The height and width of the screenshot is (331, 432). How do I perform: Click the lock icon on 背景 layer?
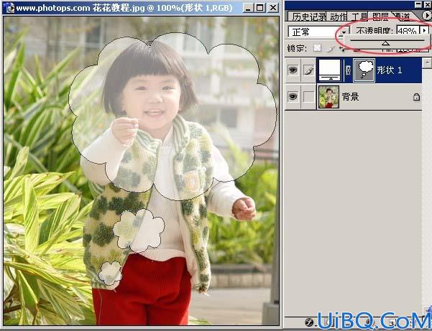click(416, 97)
